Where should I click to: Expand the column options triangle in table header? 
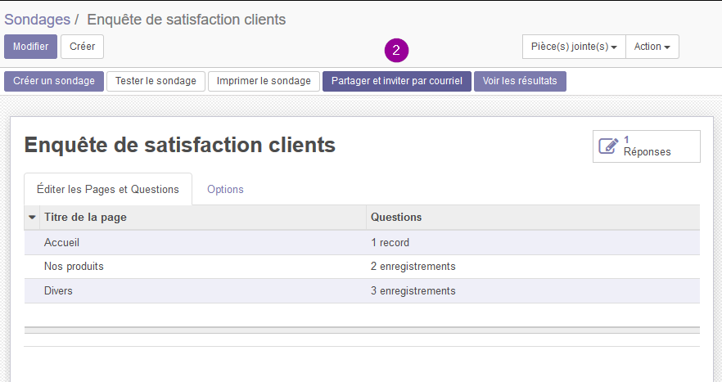coord(32,218)
